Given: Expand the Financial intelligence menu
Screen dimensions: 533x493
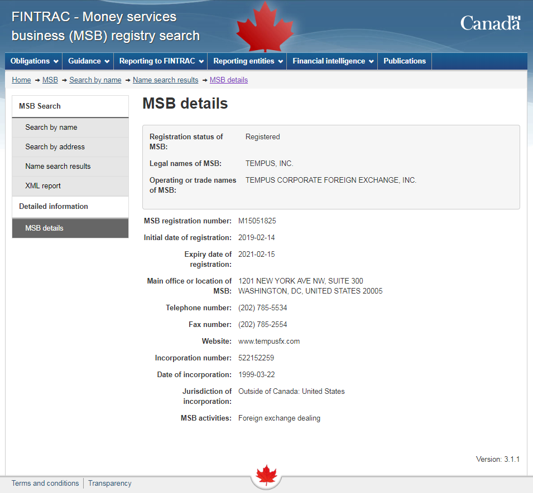Looking at the screenshot, I should [333, 61].
